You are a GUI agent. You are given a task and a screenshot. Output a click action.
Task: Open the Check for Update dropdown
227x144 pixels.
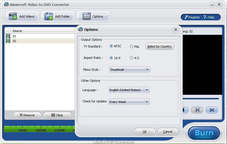click(129, 102)
